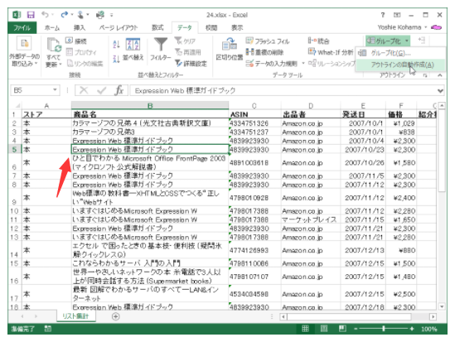This screenshot has width=455, height=342.
Task: Select cell 商品名 header
Action: tap(150, 114)
